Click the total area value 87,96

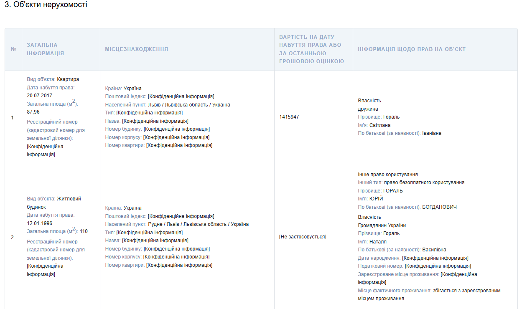coord(33,112)
